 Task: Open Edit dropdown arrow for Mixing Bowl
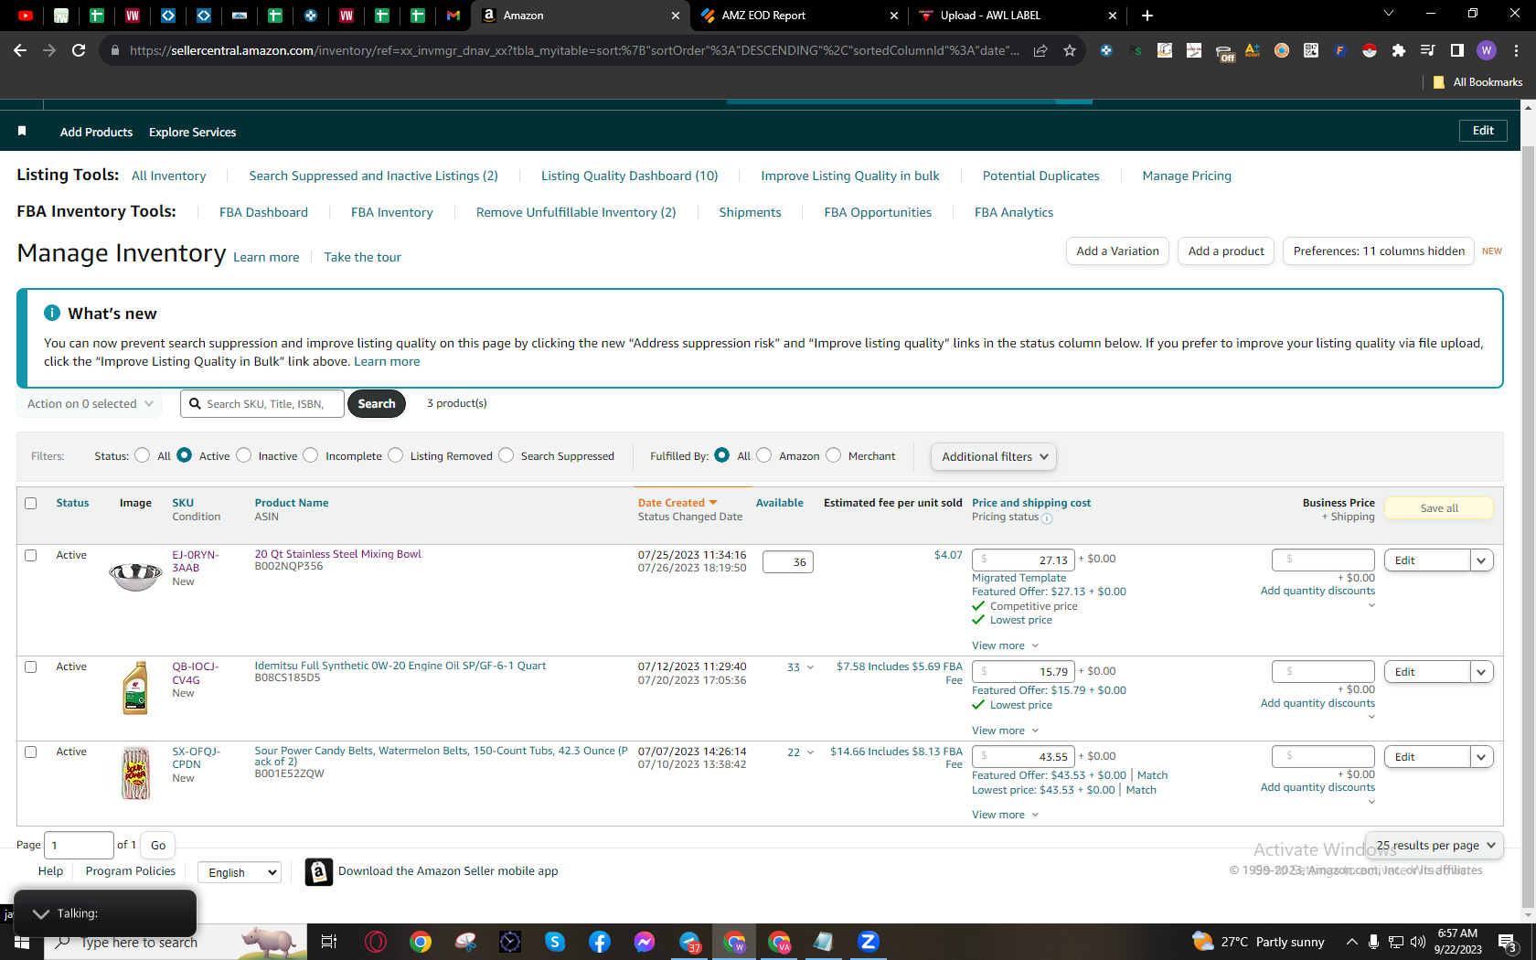(x=1482, y=560)
